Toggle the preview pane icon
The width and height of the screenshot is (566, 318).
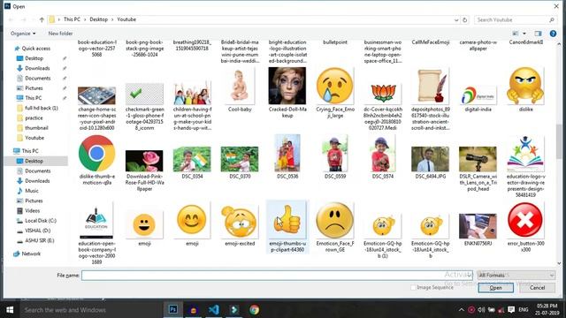538,34
